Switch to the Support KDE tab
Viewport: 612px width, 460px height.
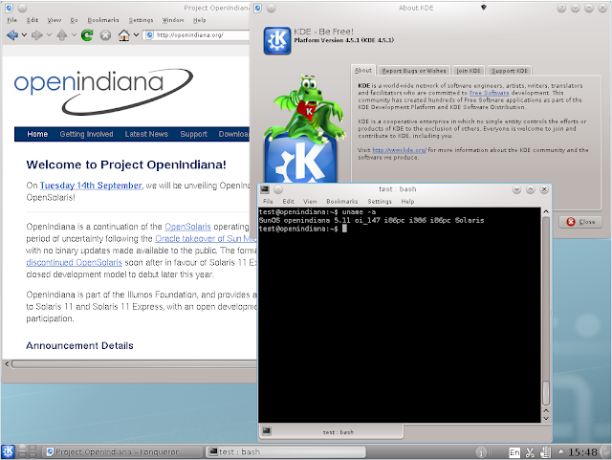tap(510, 71)
